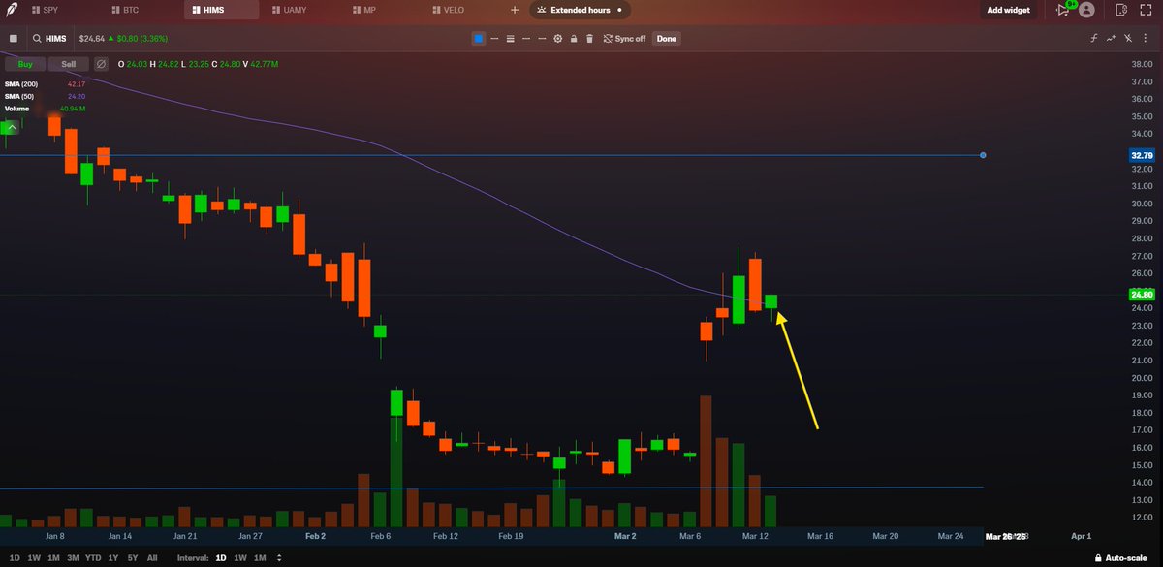Set range to All

click(x=152, y=558)
